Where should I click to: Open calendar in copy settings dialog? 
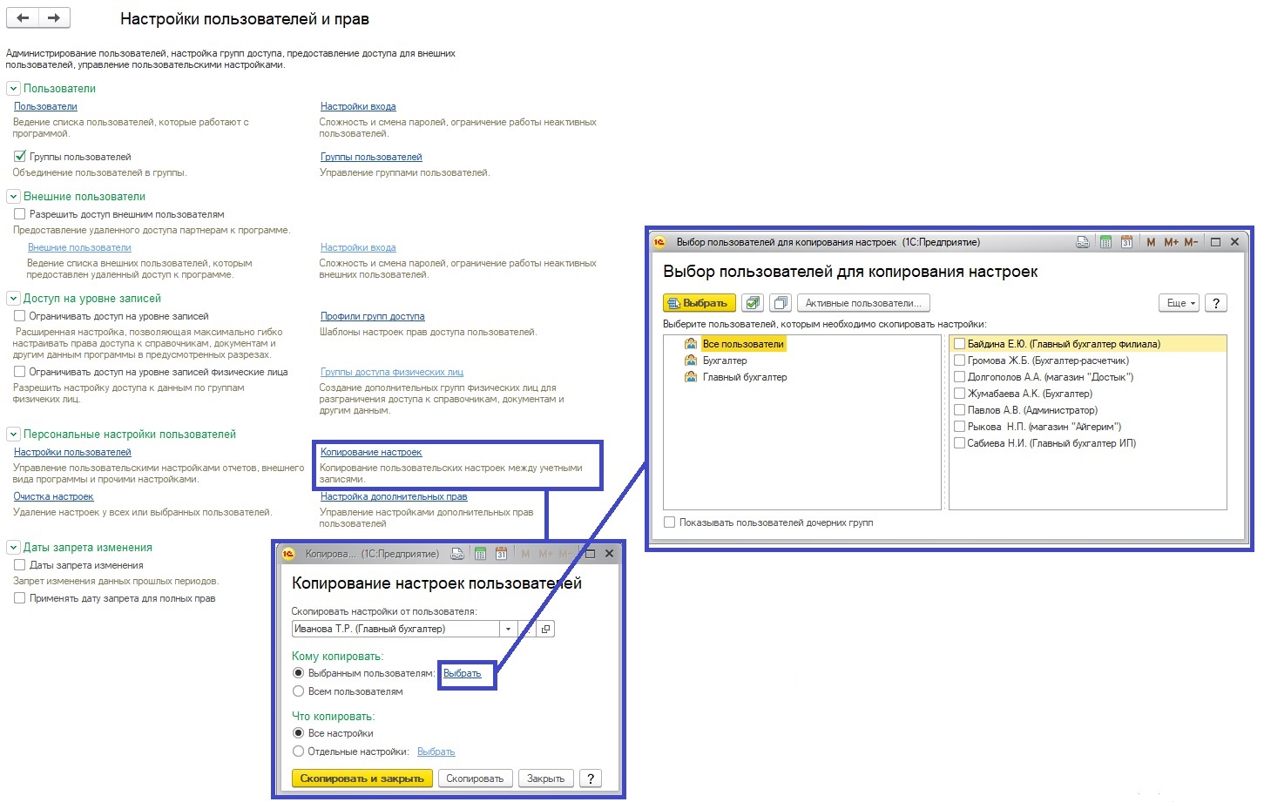[x=501, y=554]
